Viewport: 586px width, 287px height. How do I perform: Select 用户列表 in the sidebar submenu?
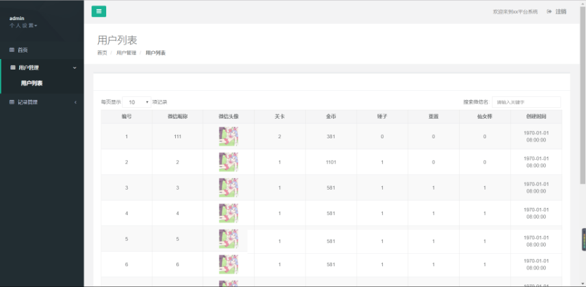[31, 83]
